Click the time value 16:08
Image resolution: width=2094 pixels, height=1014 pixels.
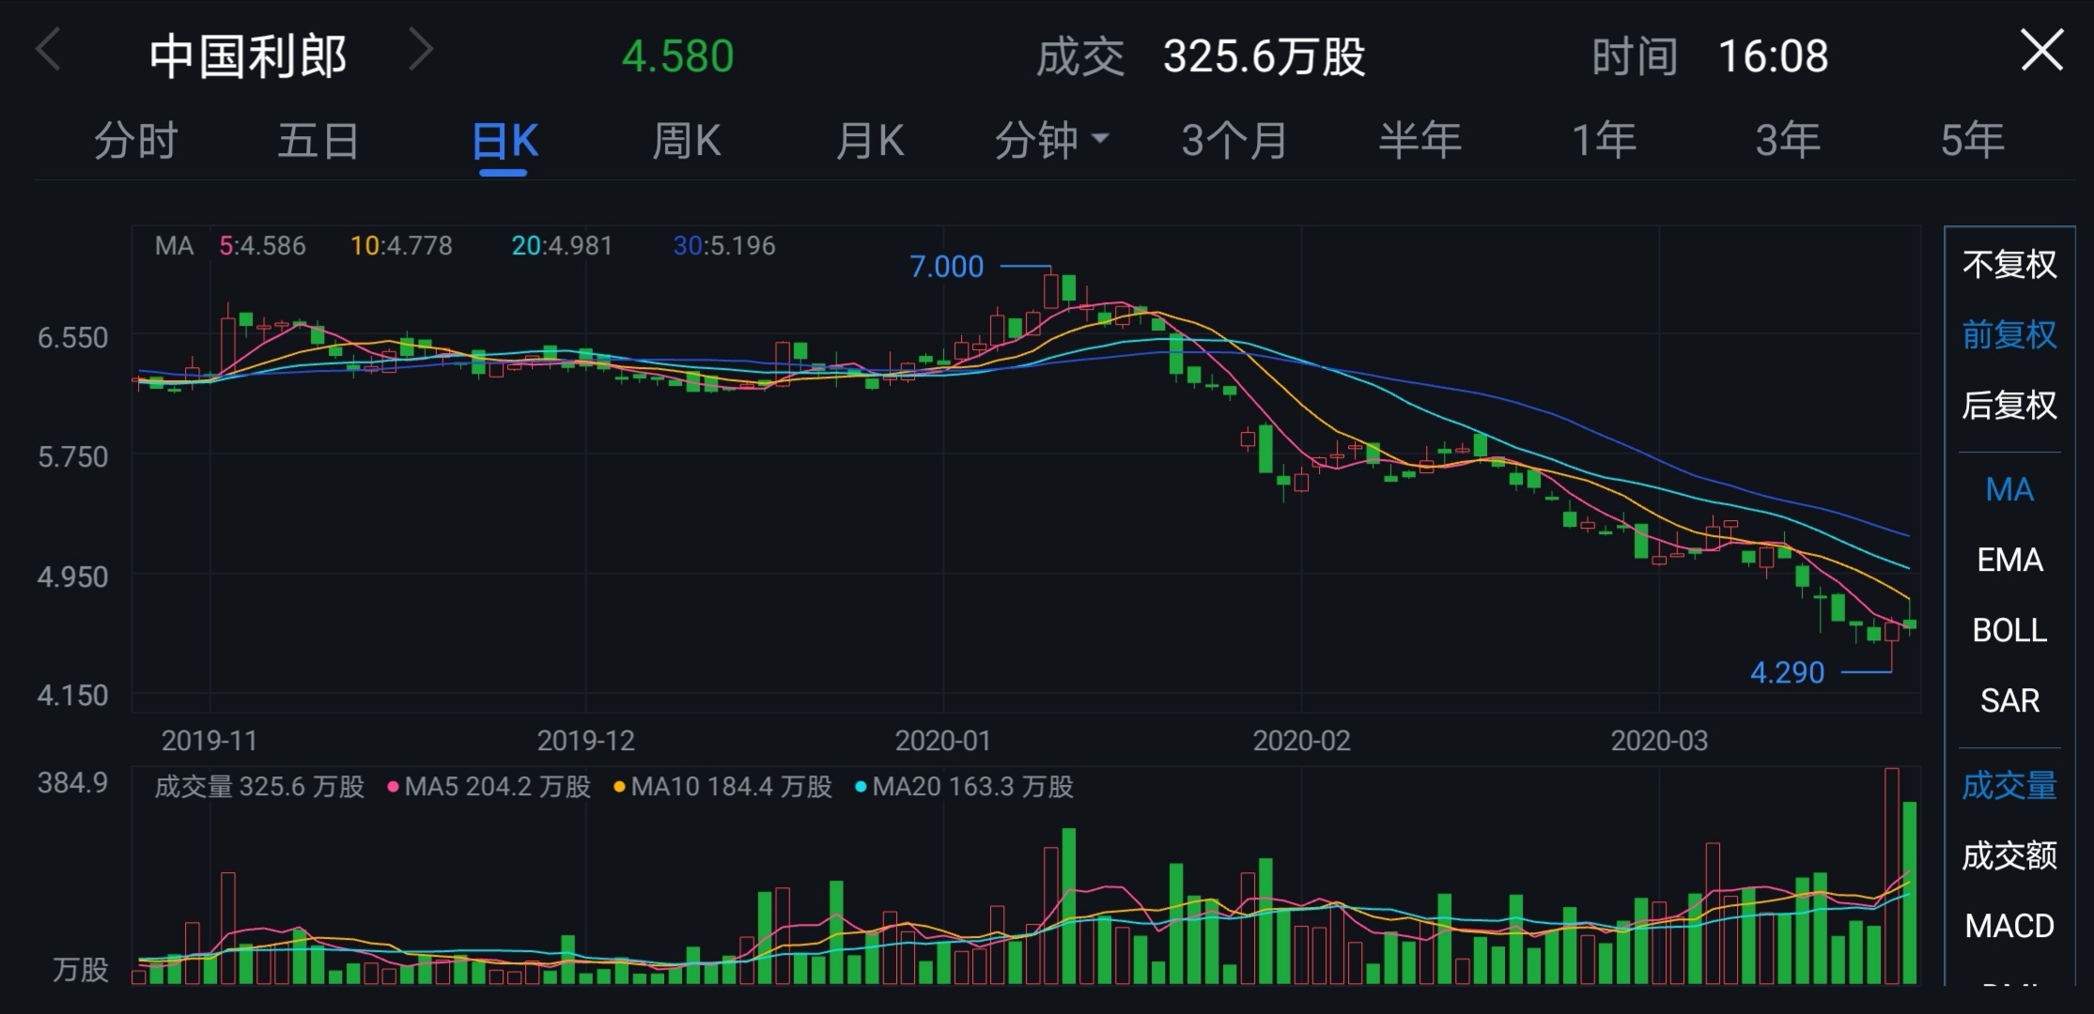1774,56
